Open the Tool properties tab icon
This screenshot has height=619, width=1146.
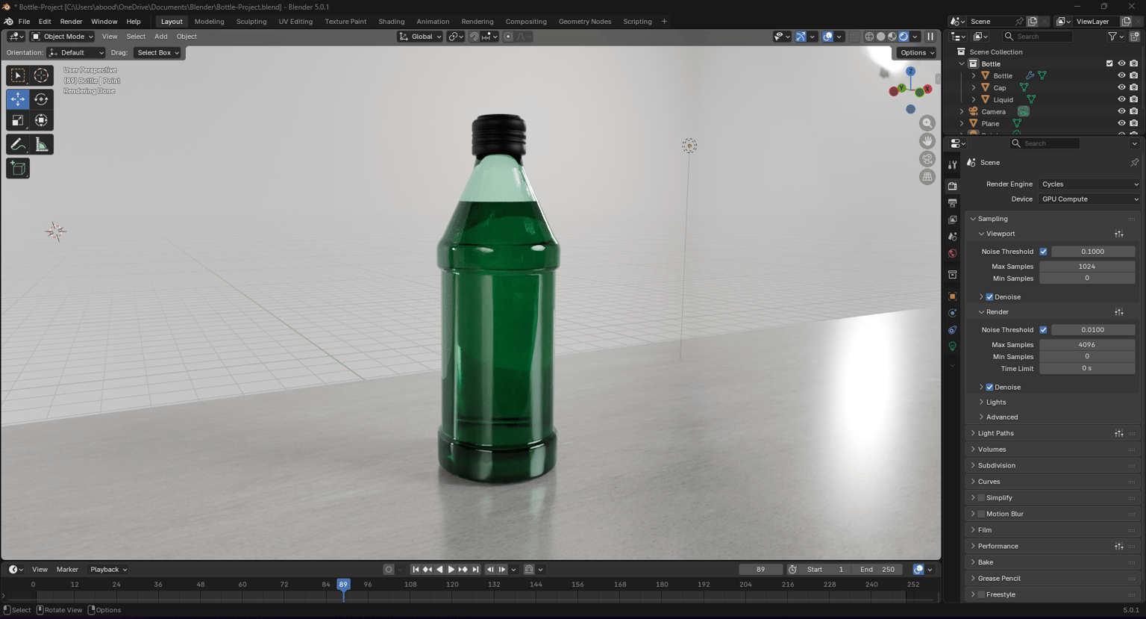click(953, 165)
